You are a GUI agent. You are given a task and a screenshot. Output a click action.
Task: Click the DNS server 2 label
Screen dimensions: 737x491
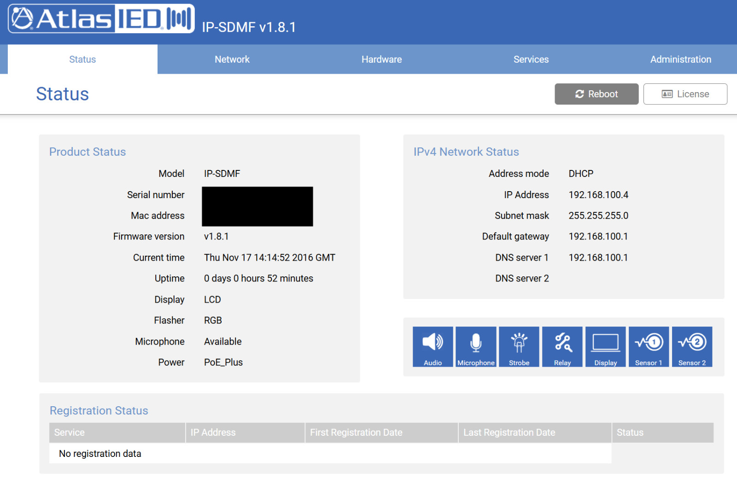[x=522, y=278]
